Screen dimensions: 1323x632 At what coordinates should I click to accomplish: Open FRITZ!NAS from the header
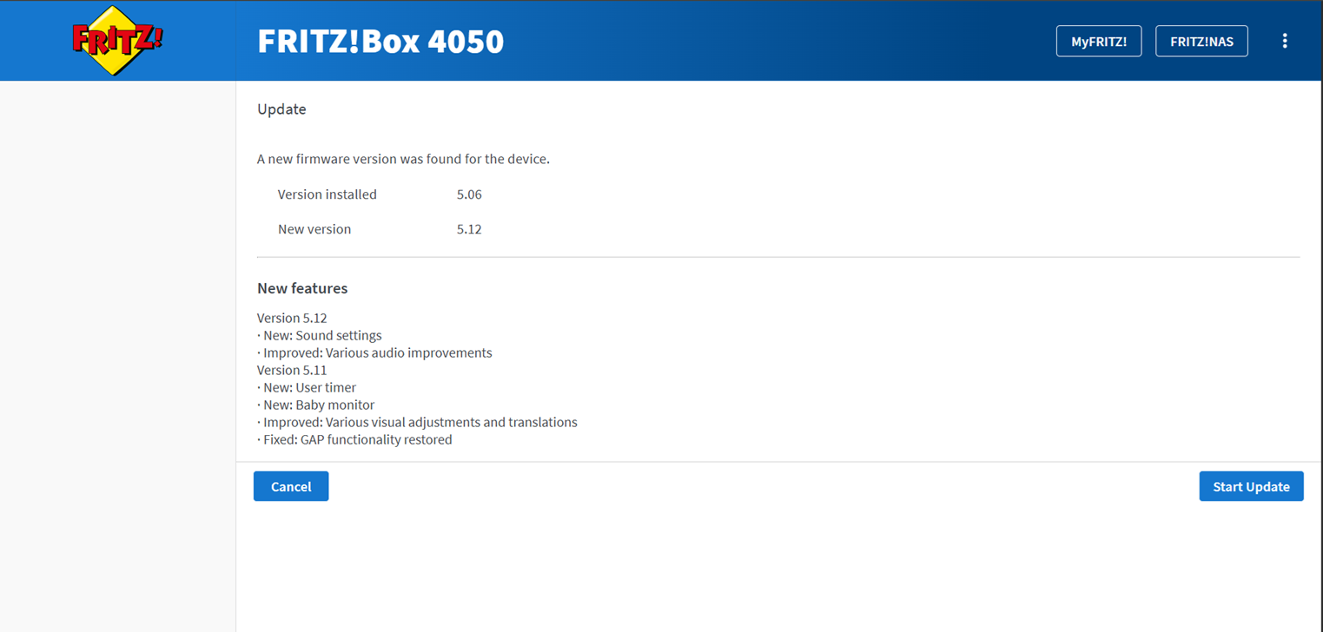point(1201,41)
